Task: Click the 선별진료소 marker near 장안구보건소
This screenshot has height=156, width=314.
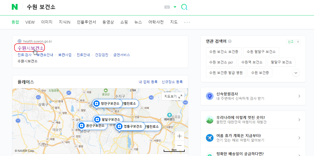Action: [x=130, y=104]
